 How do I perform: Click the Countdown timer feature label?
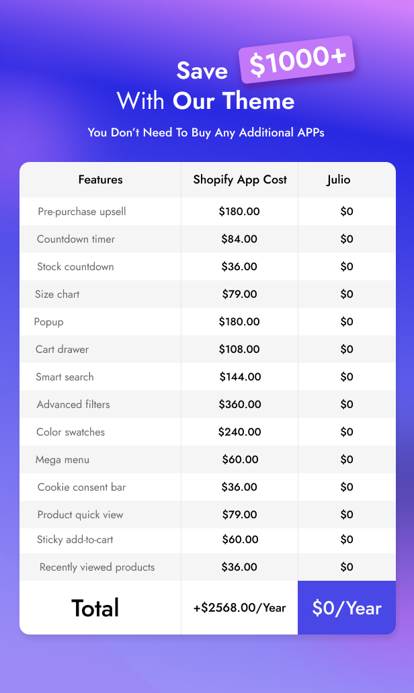tap(76, 239)
